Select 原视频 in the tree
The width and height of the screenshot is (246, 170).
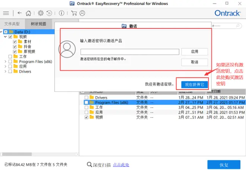tap(29, 51)
